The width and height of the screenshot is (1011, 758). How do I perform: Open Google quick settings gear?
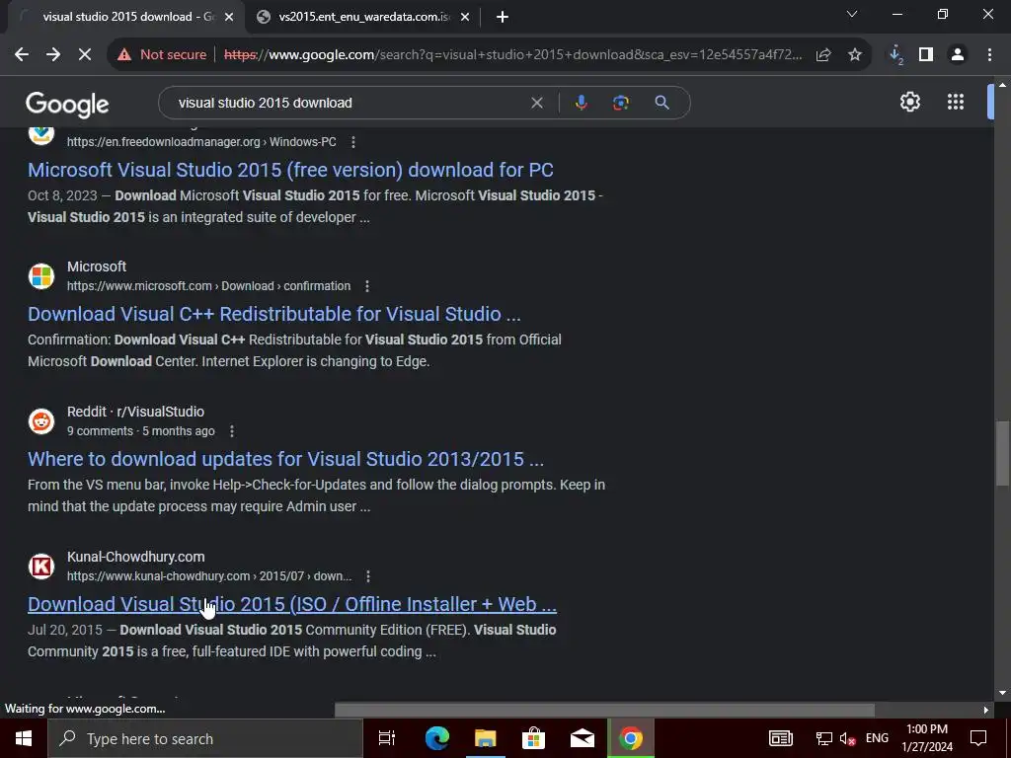click(x=909, y=102)
